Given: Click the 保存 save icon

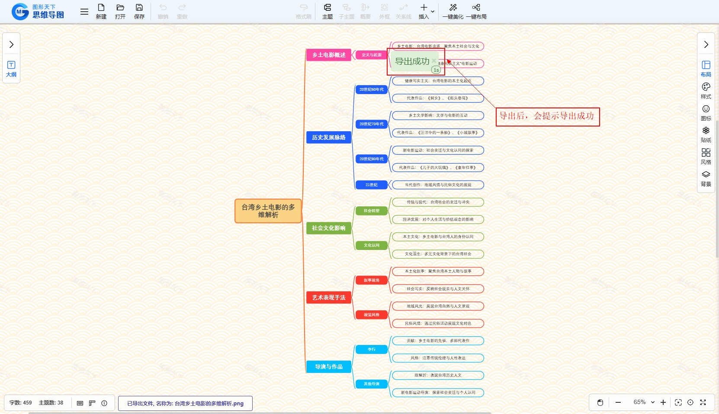Looking at the screenshot, I should click(139, 11).
